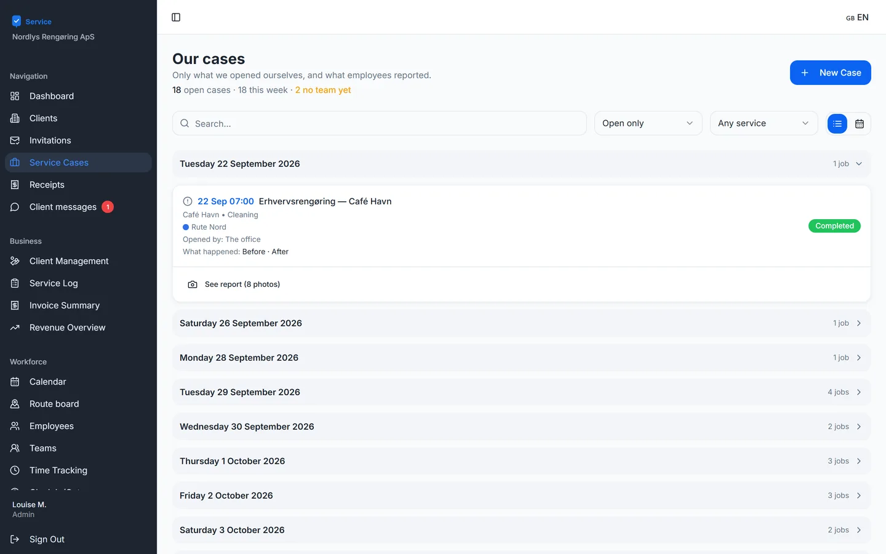Click the camera icon beside See report
Screen dimensions: 886x554
coord(193,284)
